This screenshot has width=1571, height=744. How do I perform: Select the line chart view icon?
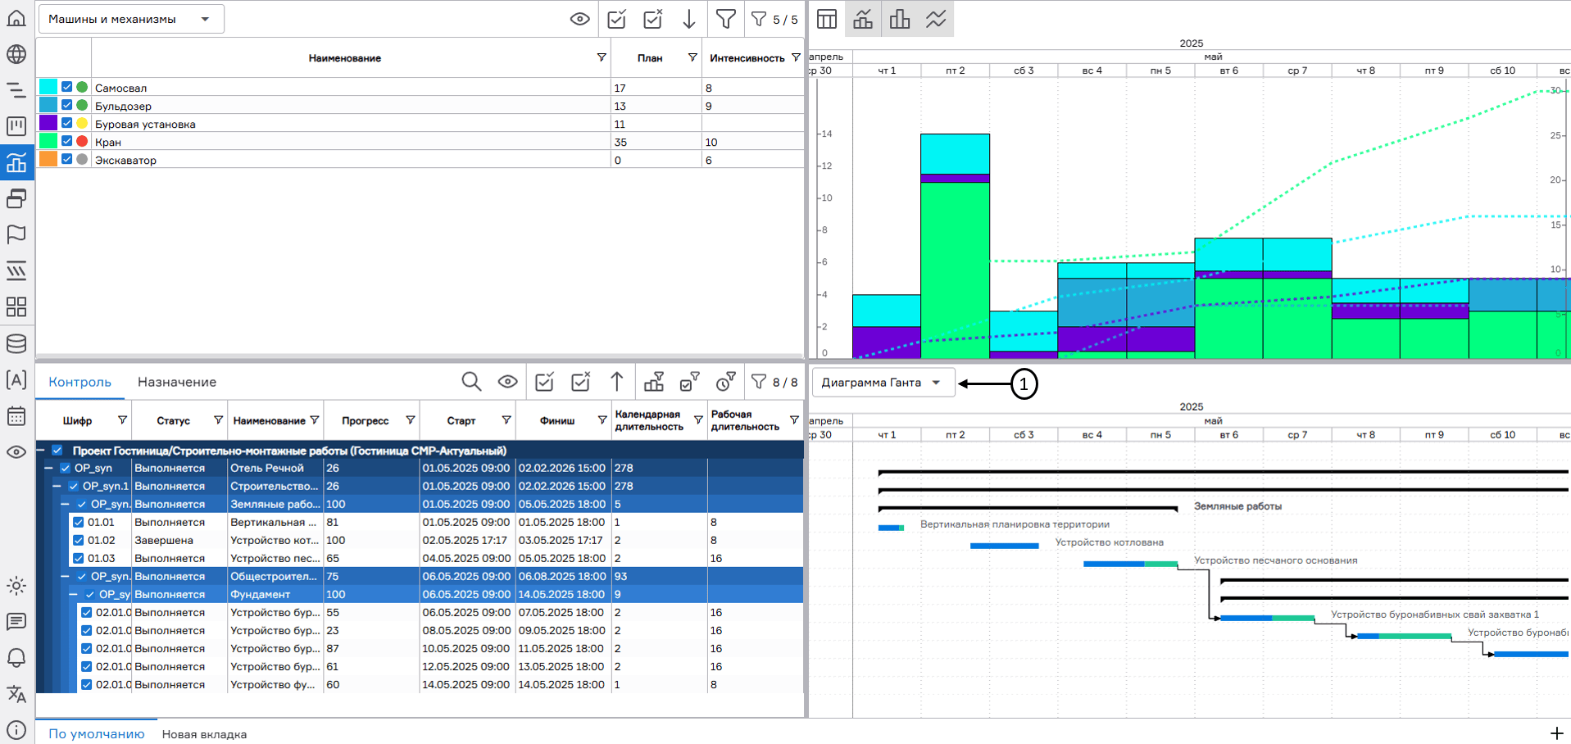[936, 19]
